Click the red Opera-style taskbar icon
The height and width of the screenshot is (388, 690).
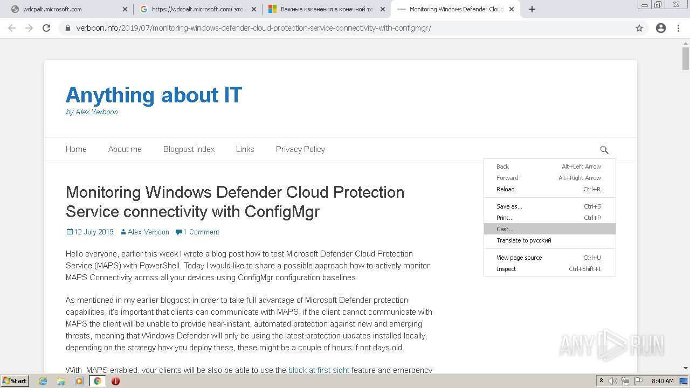coord(115,381)
